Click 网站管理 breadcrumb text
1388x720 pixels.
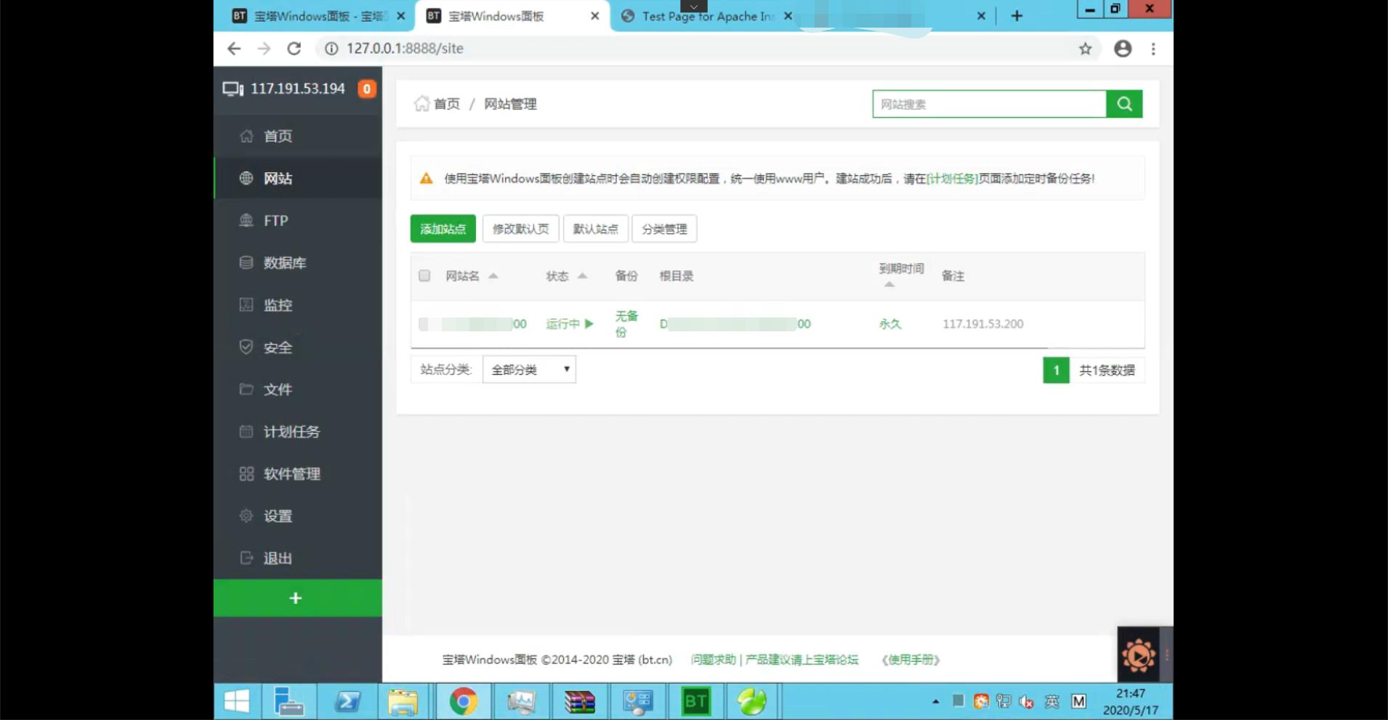[x=510, y=104]
